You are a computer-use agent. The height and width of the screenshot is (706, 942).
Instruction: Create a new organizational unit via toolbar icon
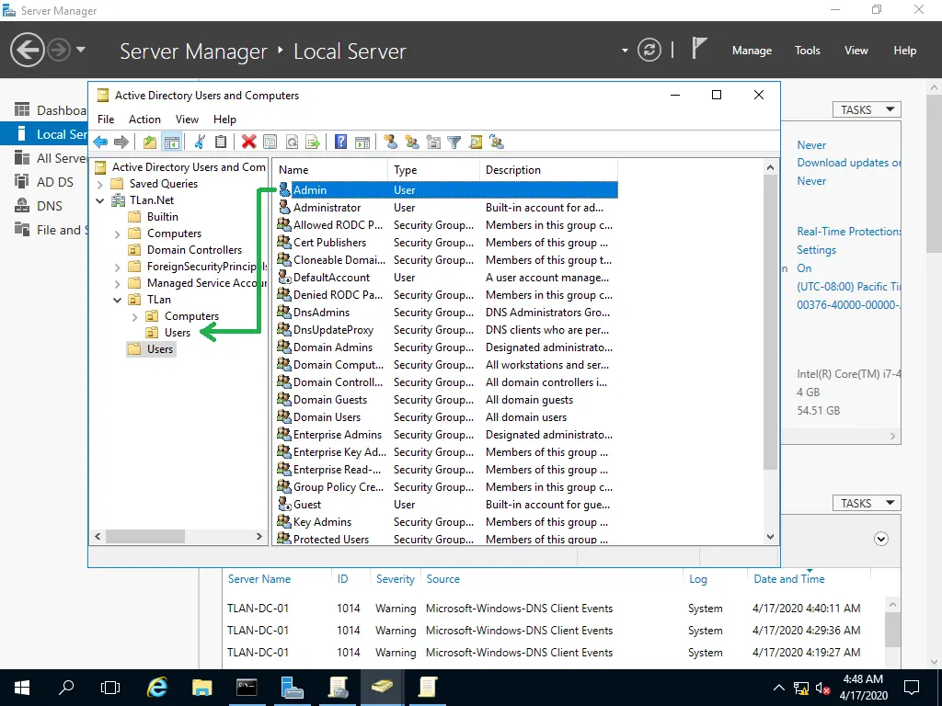[x=433, y=142]
